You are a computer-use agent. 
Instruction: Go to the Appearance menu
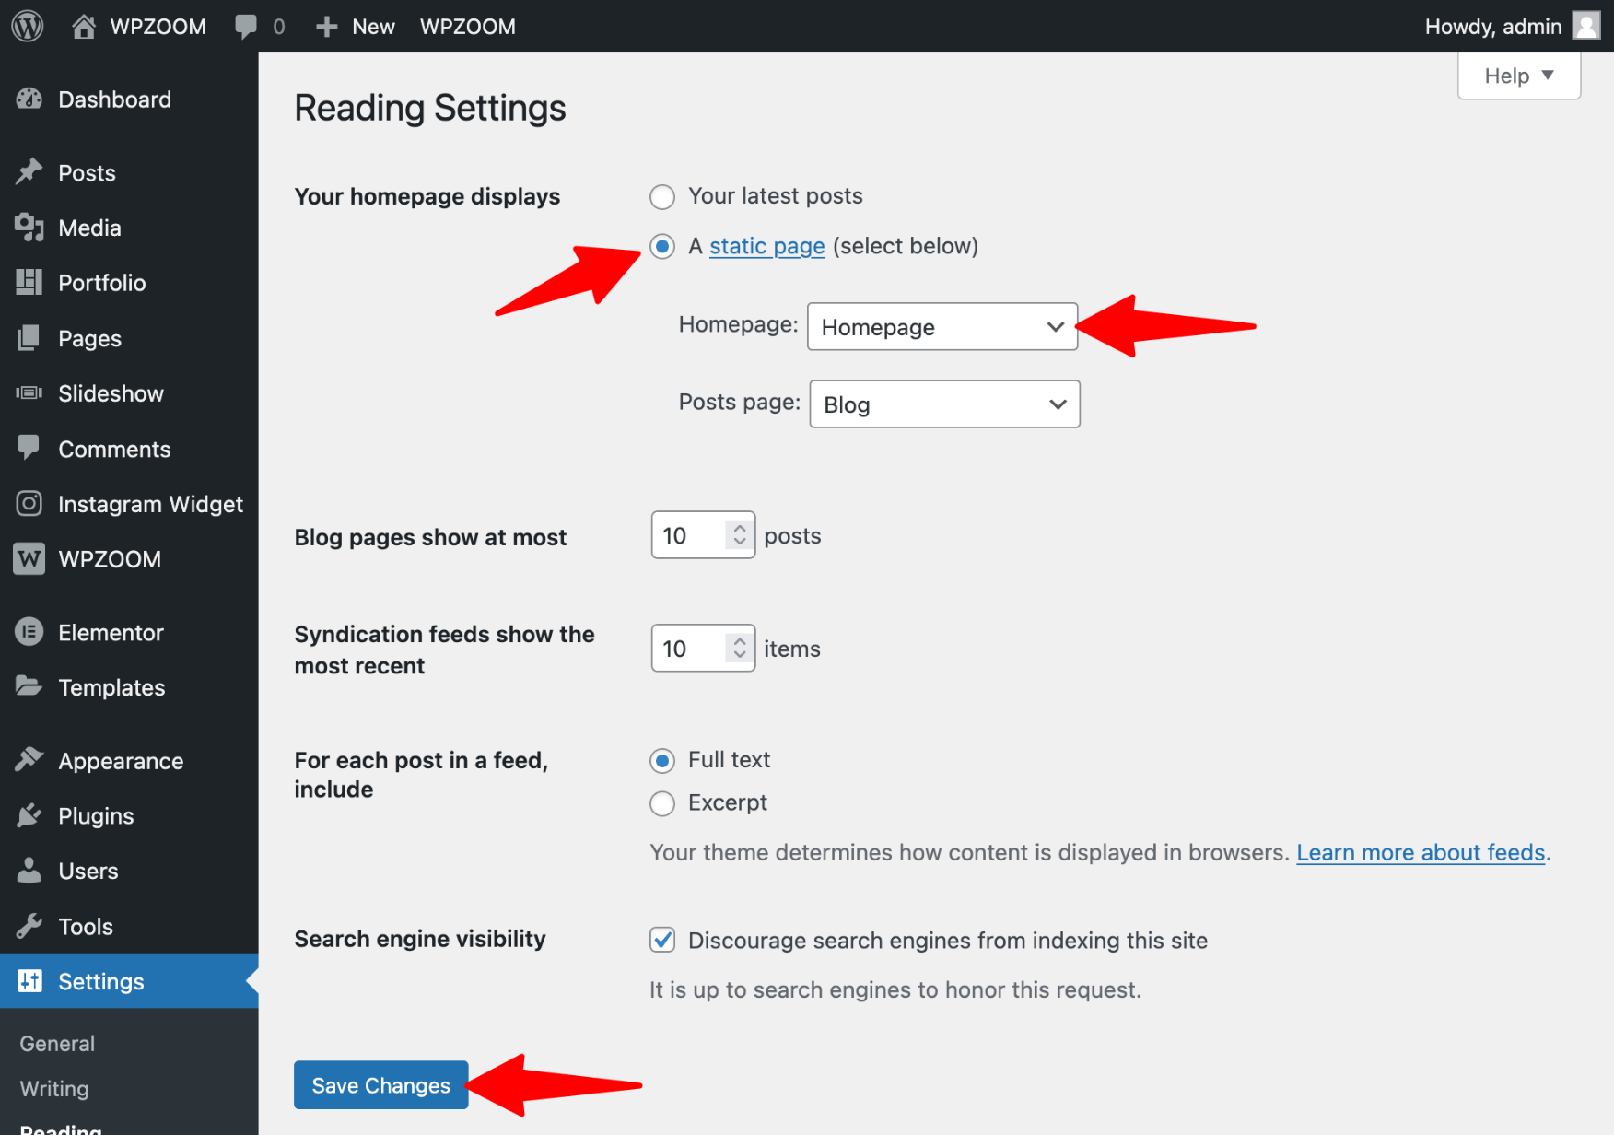(121, 761)
